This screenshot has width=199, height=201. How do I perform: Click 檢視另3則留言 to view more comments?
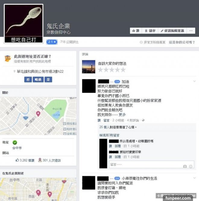109,135
